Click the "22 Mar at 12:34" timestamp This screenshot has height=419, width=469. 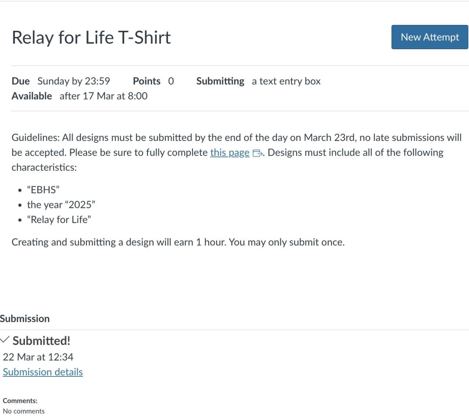(38, 357)
